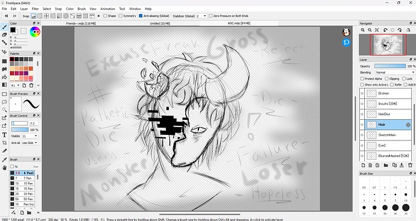Image resolution: width=416 pixels, height=221 pixels.
Task: Add new layer in Layer panel
Action: (x=363, y=165)
